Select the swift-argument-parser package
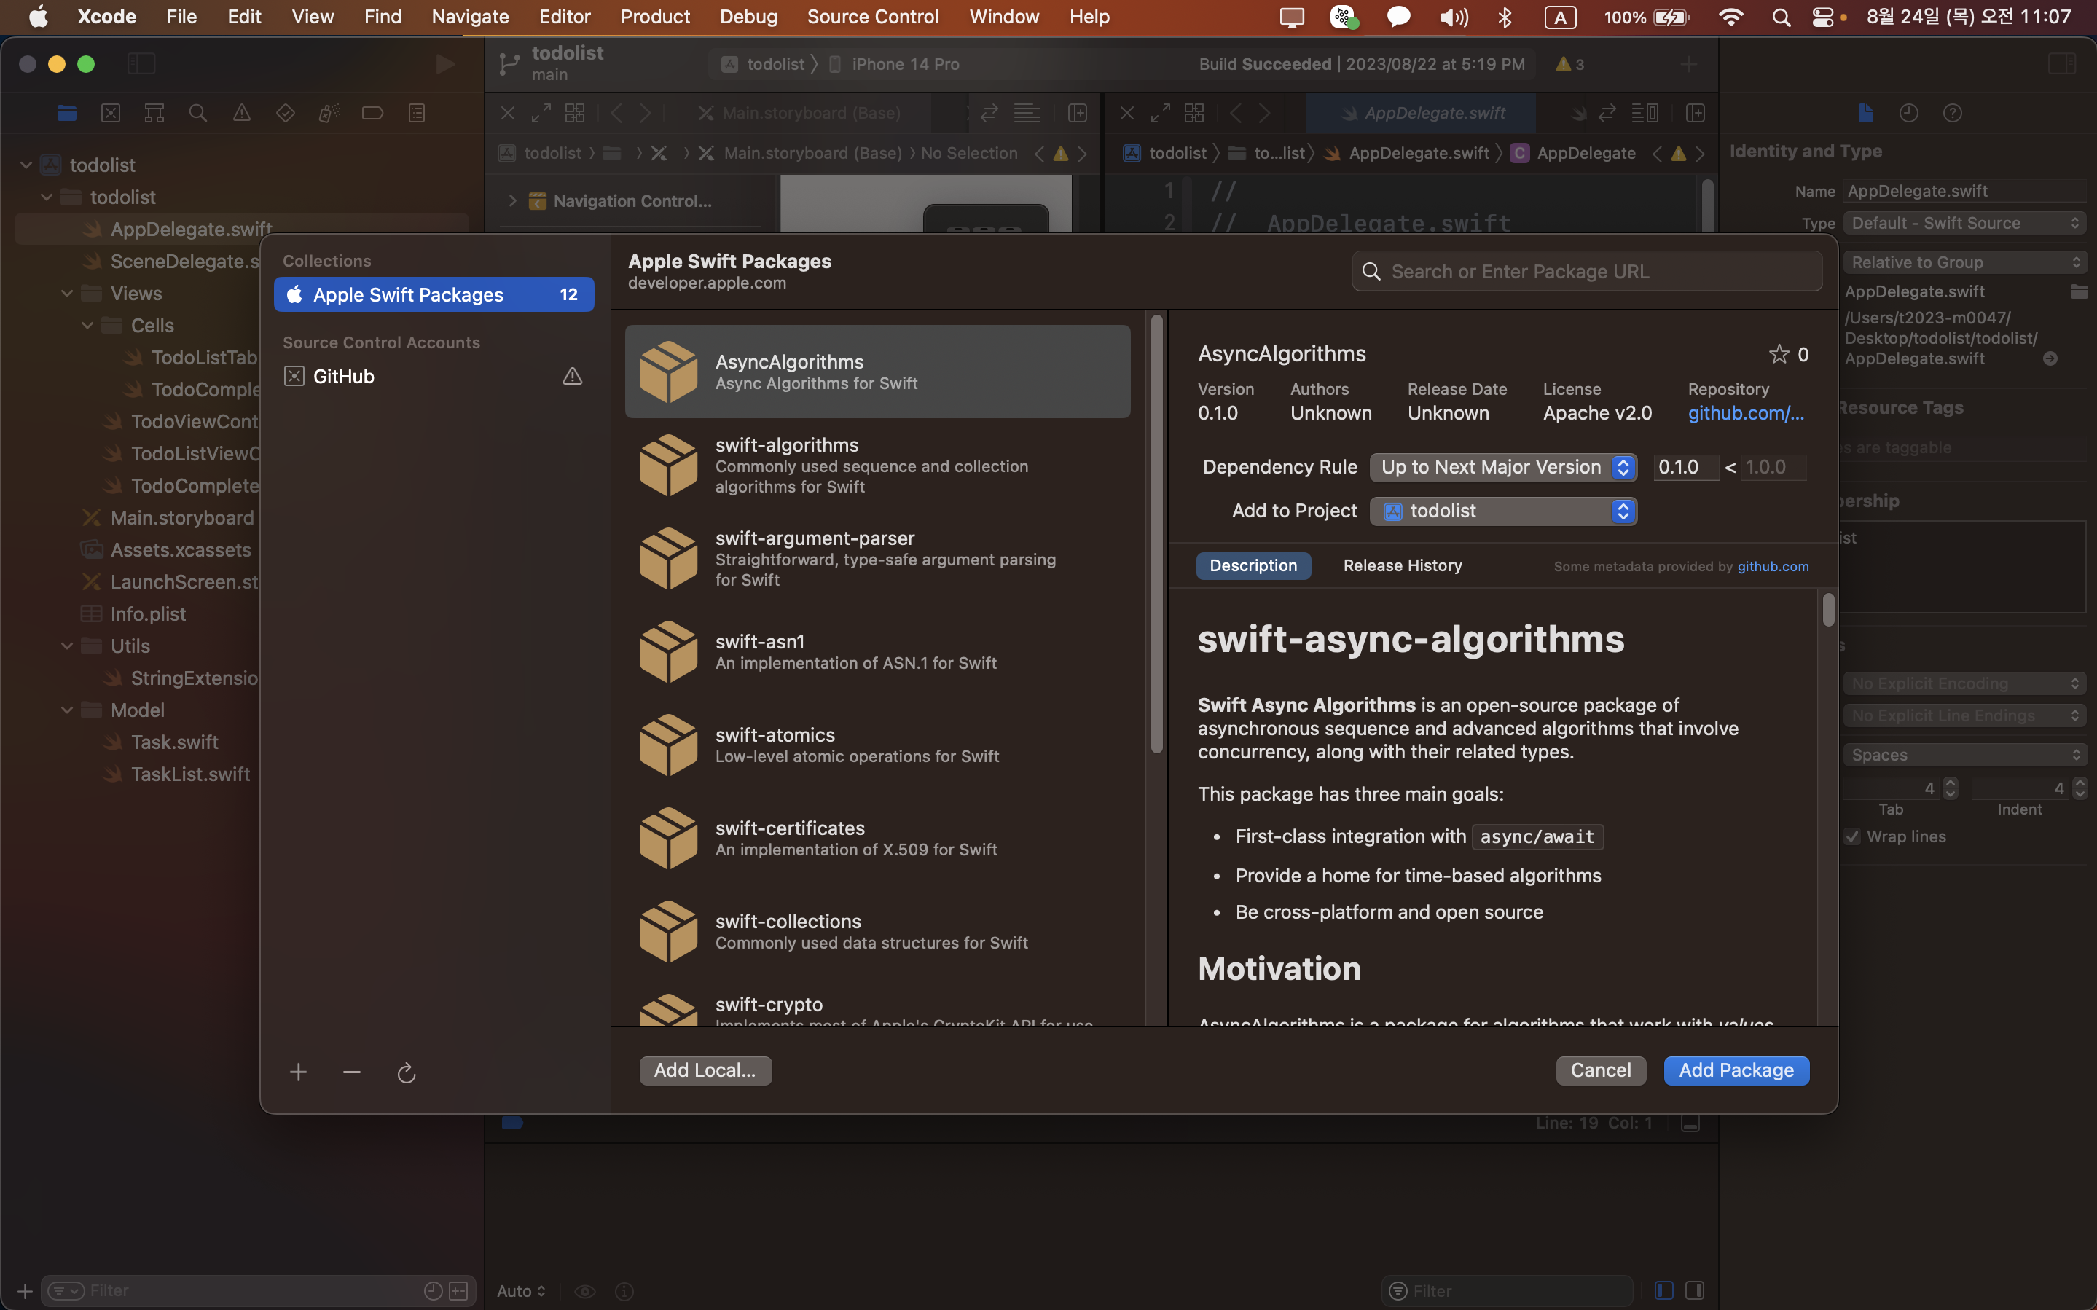This screenshot has width=2097, height=1310. [877, 559]
